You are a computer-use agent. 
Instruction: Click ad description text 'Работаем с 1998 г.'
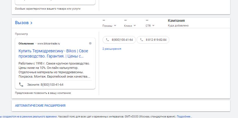tap(54, 70)
